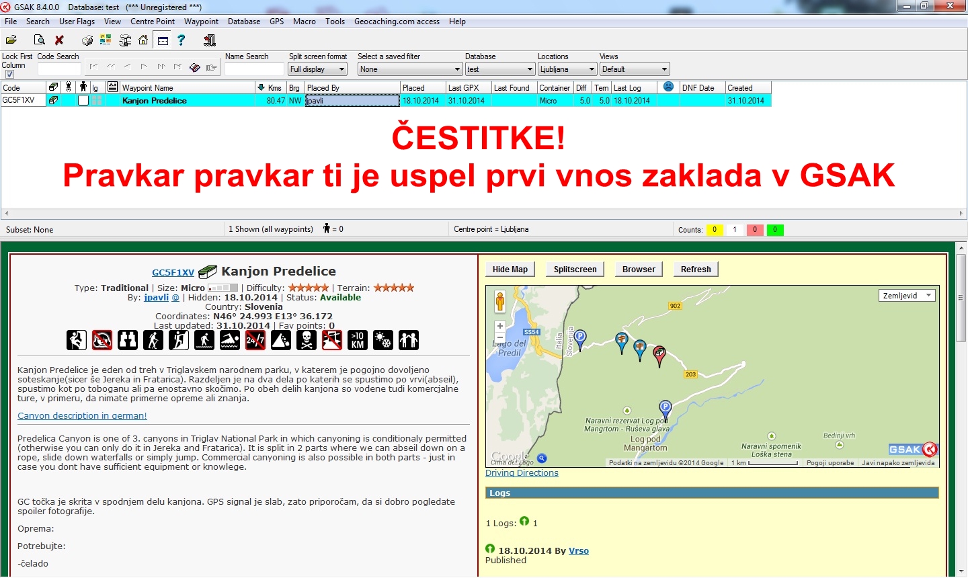Click the not available 24/7 attribute icon
The height and width of the screenshot is (578, 968).
point(255,340)
